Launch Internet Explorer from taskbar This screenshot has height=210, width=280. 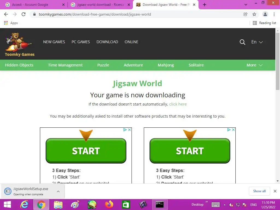tap(24, 205)
